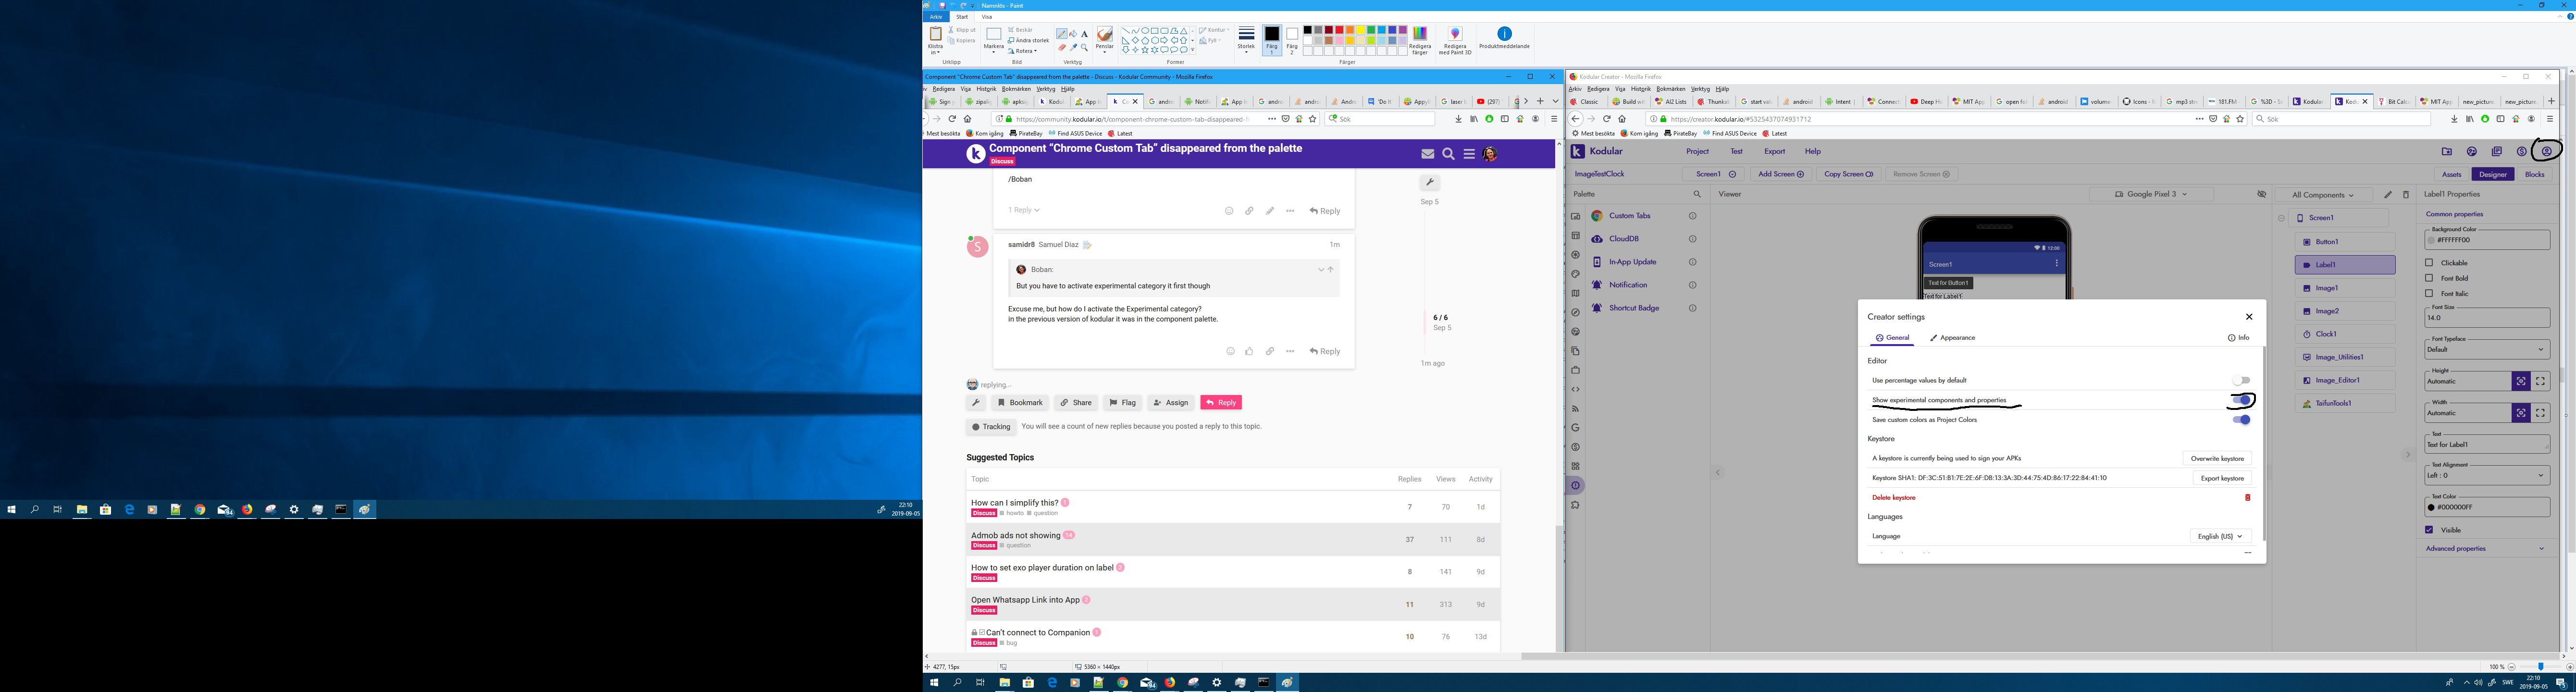Uncheck the Visible checkbox in Label1 Properties
This screenshot has width=2576, height=692.
tap(2429, 530)
